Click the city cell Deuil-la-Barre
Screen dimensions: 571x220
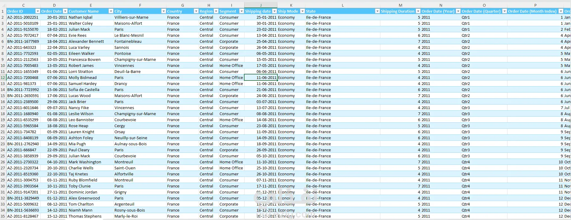(140, 71)
